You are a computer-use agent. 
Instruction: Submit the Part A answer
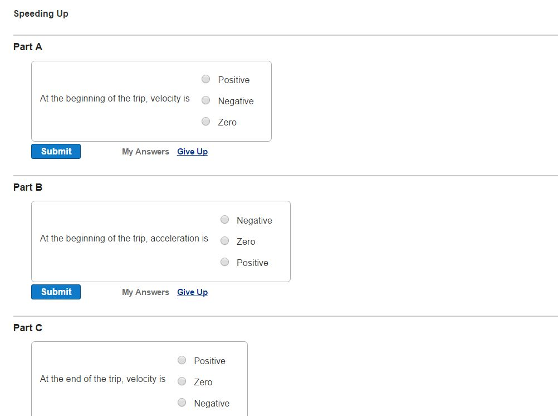click(x=56, y=151)
